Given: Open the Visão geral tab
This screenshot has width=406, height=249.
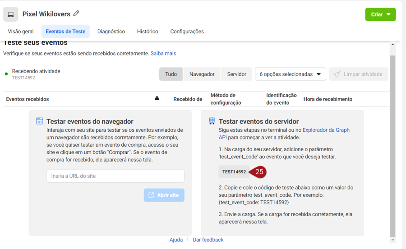Looking at the screenshot, I should [x=21, y=32].
